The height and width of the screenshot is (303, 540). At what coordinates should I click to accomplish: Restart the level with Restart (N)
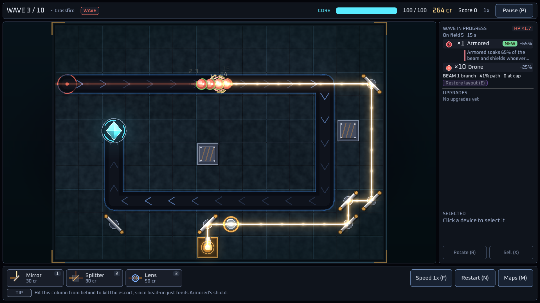click(x=475, y=278)
